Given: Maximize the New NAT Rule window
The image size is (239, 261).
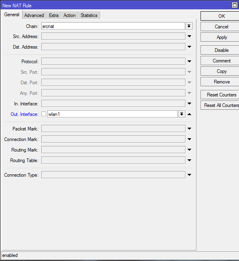Looking at the screenshot, I should pos(235,5).
